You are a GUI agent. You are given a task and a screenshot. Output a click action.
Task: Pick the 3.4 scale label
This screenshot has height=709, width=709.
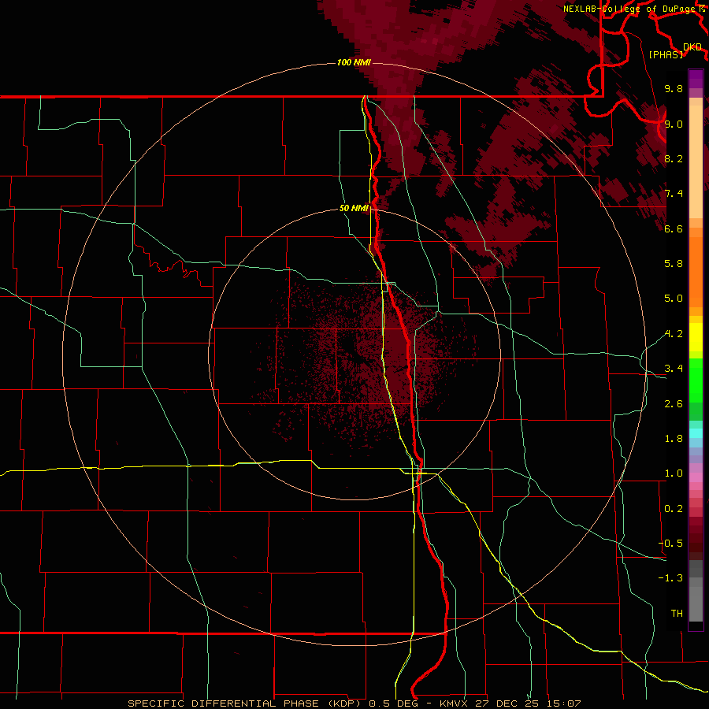click(674, 369)
